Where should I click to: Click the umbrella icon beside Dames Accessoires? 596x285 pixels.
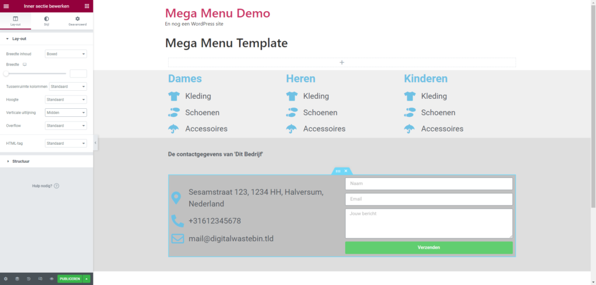[173, 129]
